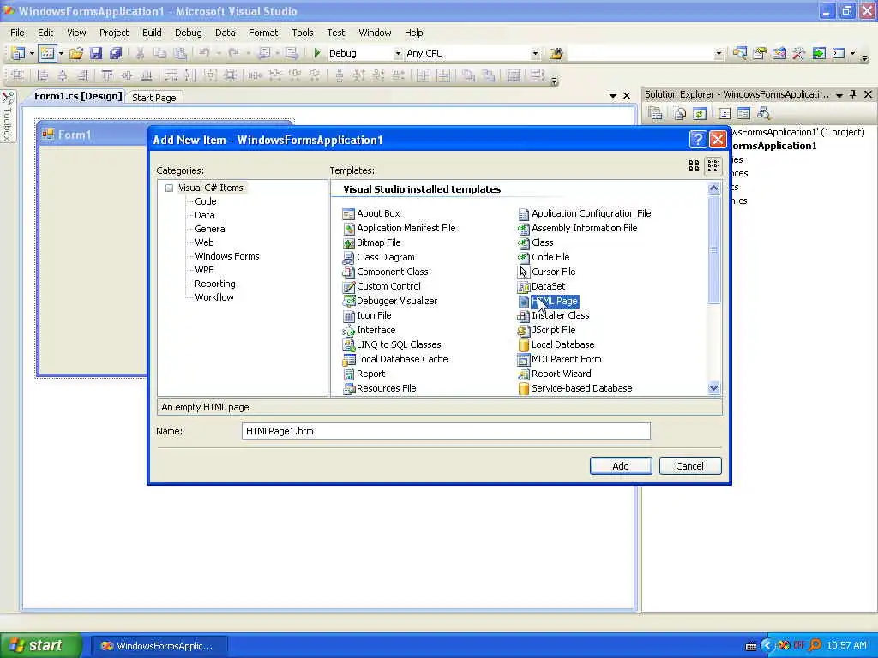
Task: Click the New Project toolbar icon
Action: click(x=18, y=53)
